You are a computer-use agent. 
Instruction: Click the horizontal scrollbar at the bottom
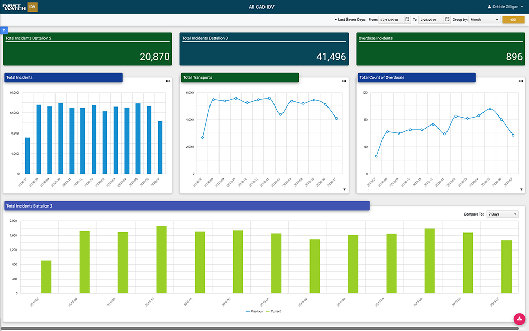pyautogui.click(x=260, y=328)
